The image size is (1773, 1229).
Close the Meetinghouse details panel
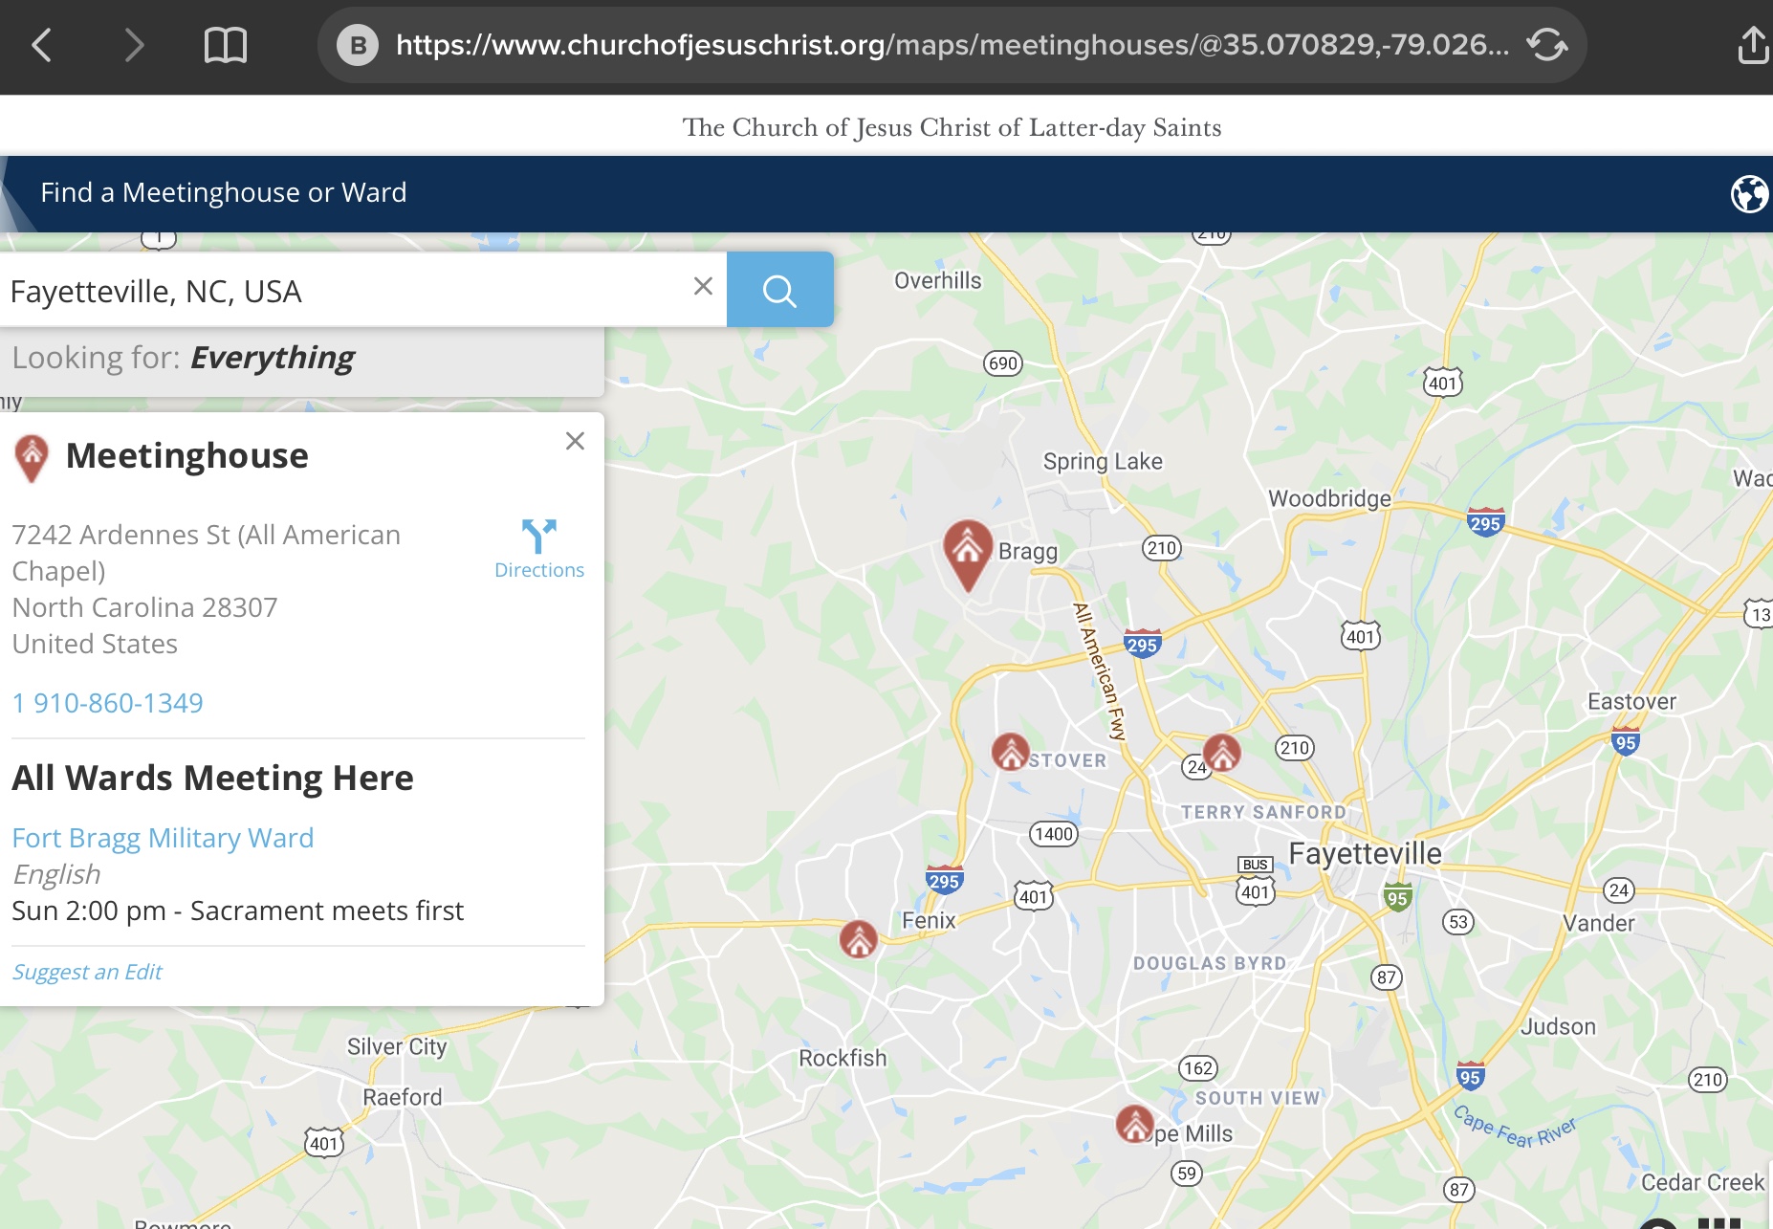(575, 441)
